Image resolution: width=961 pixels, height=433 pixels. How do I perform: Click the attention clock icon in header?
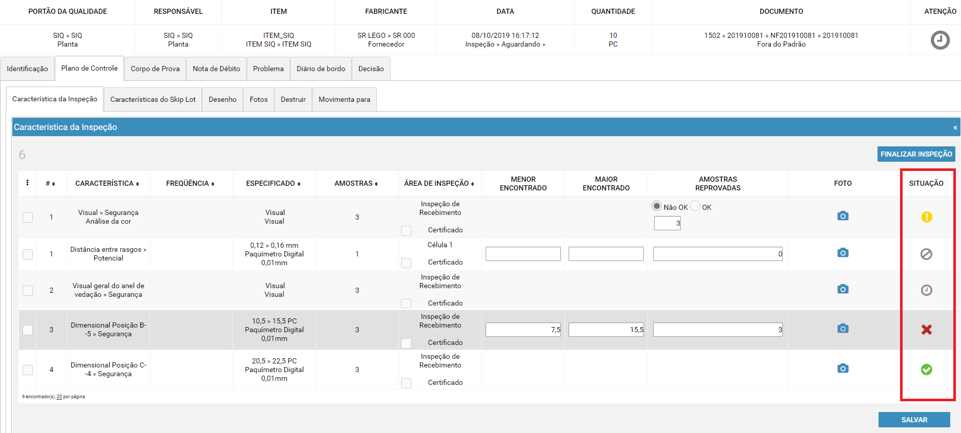click(940, 40)
